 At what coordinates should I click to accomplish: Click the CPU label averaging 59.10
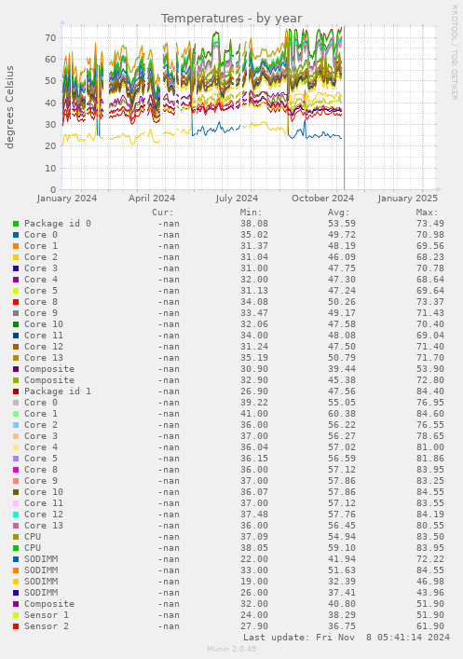(33, 548)
